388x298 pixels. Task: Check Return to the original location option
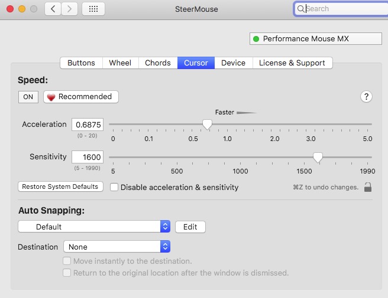click(67, 273)
